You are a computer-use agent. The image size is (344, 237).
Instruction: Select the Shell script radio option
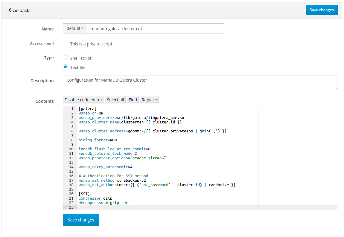(66, 58)
